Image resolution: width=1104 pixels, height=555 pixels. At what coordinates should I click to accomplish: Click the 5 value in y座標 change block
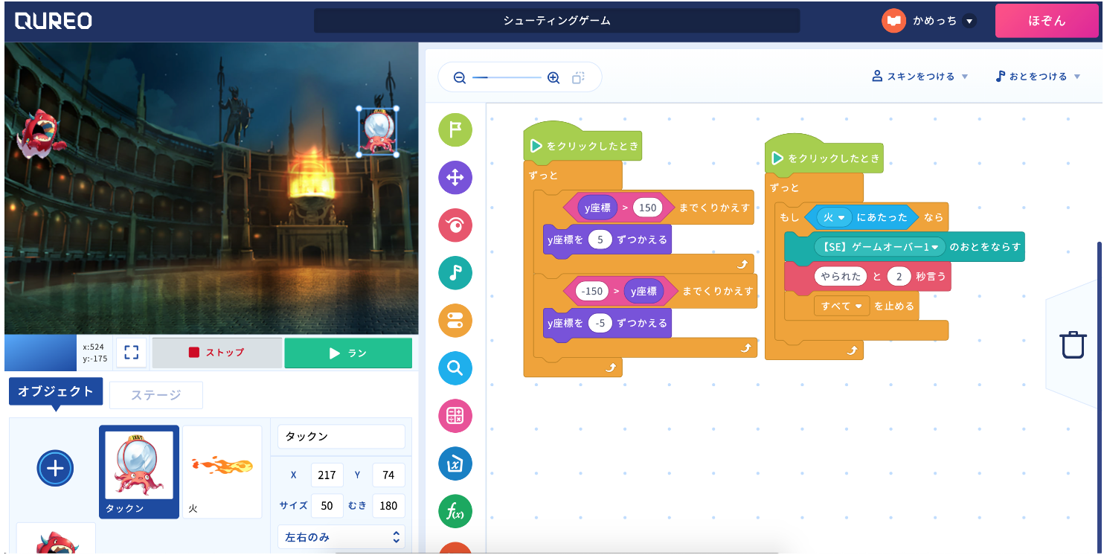[600, 240]
